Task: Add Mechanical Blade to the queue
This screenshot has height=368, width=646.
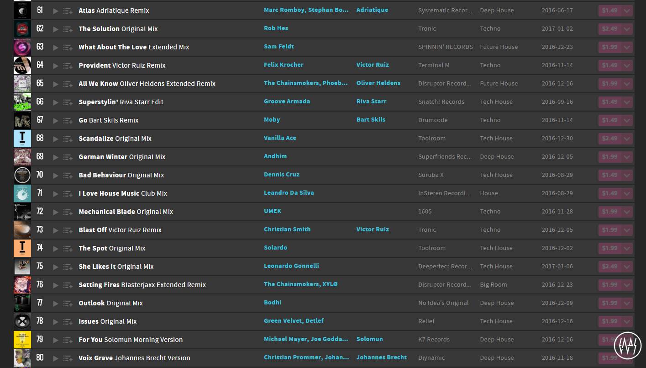Action: coord(68,212)
